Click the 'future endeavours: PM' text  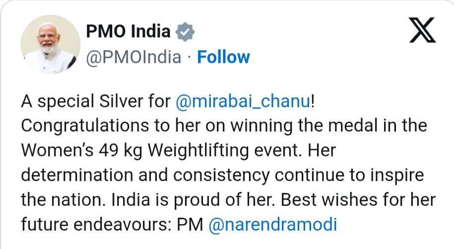[x=112, y=224]
